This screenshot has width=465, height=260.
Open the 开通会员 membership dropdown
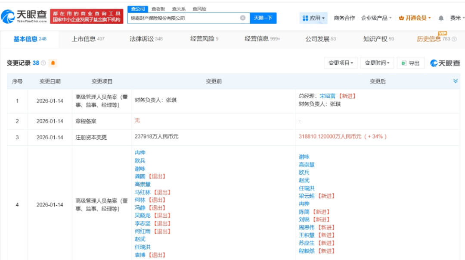[x=415, y=18]
